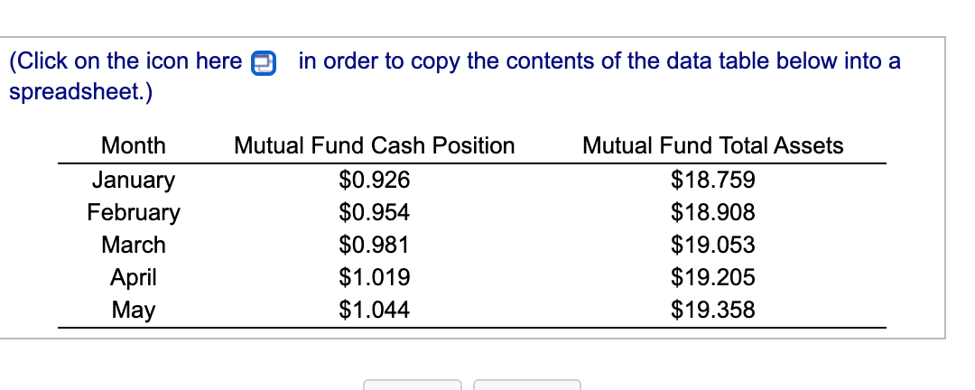This screenshot has height=390, width=975.
Task: Select the $19.053 total assets cell
Action: 712,245
